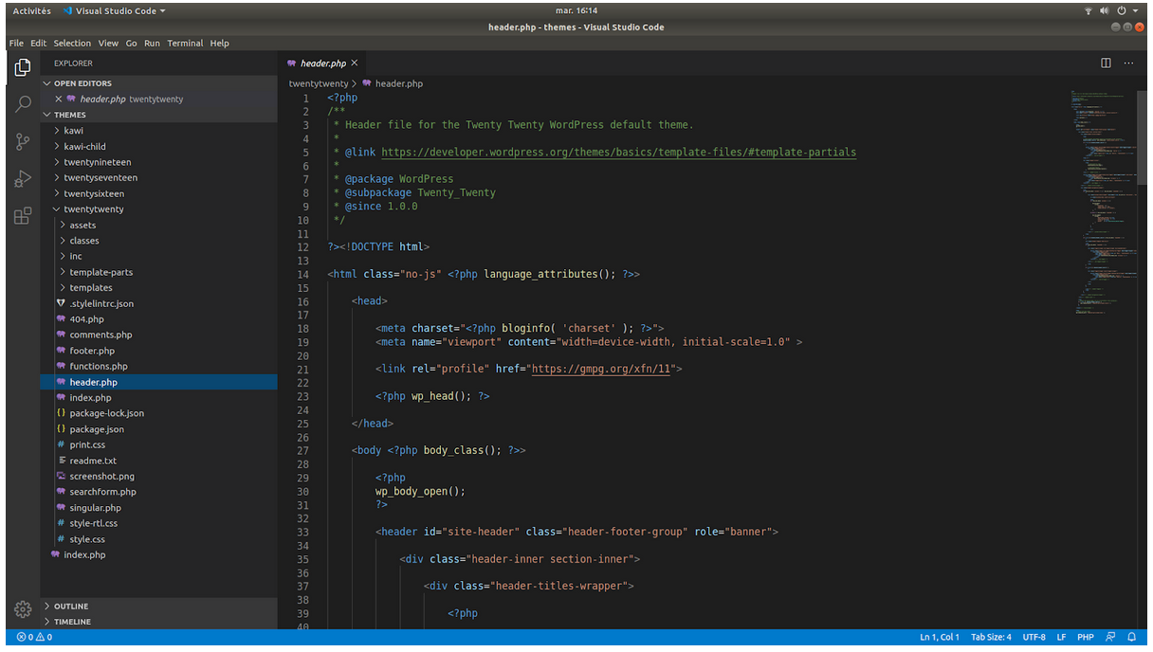This screenshot has width=1153, height=652.
Task: Expand the OUTLINE section
Action: 71,607
